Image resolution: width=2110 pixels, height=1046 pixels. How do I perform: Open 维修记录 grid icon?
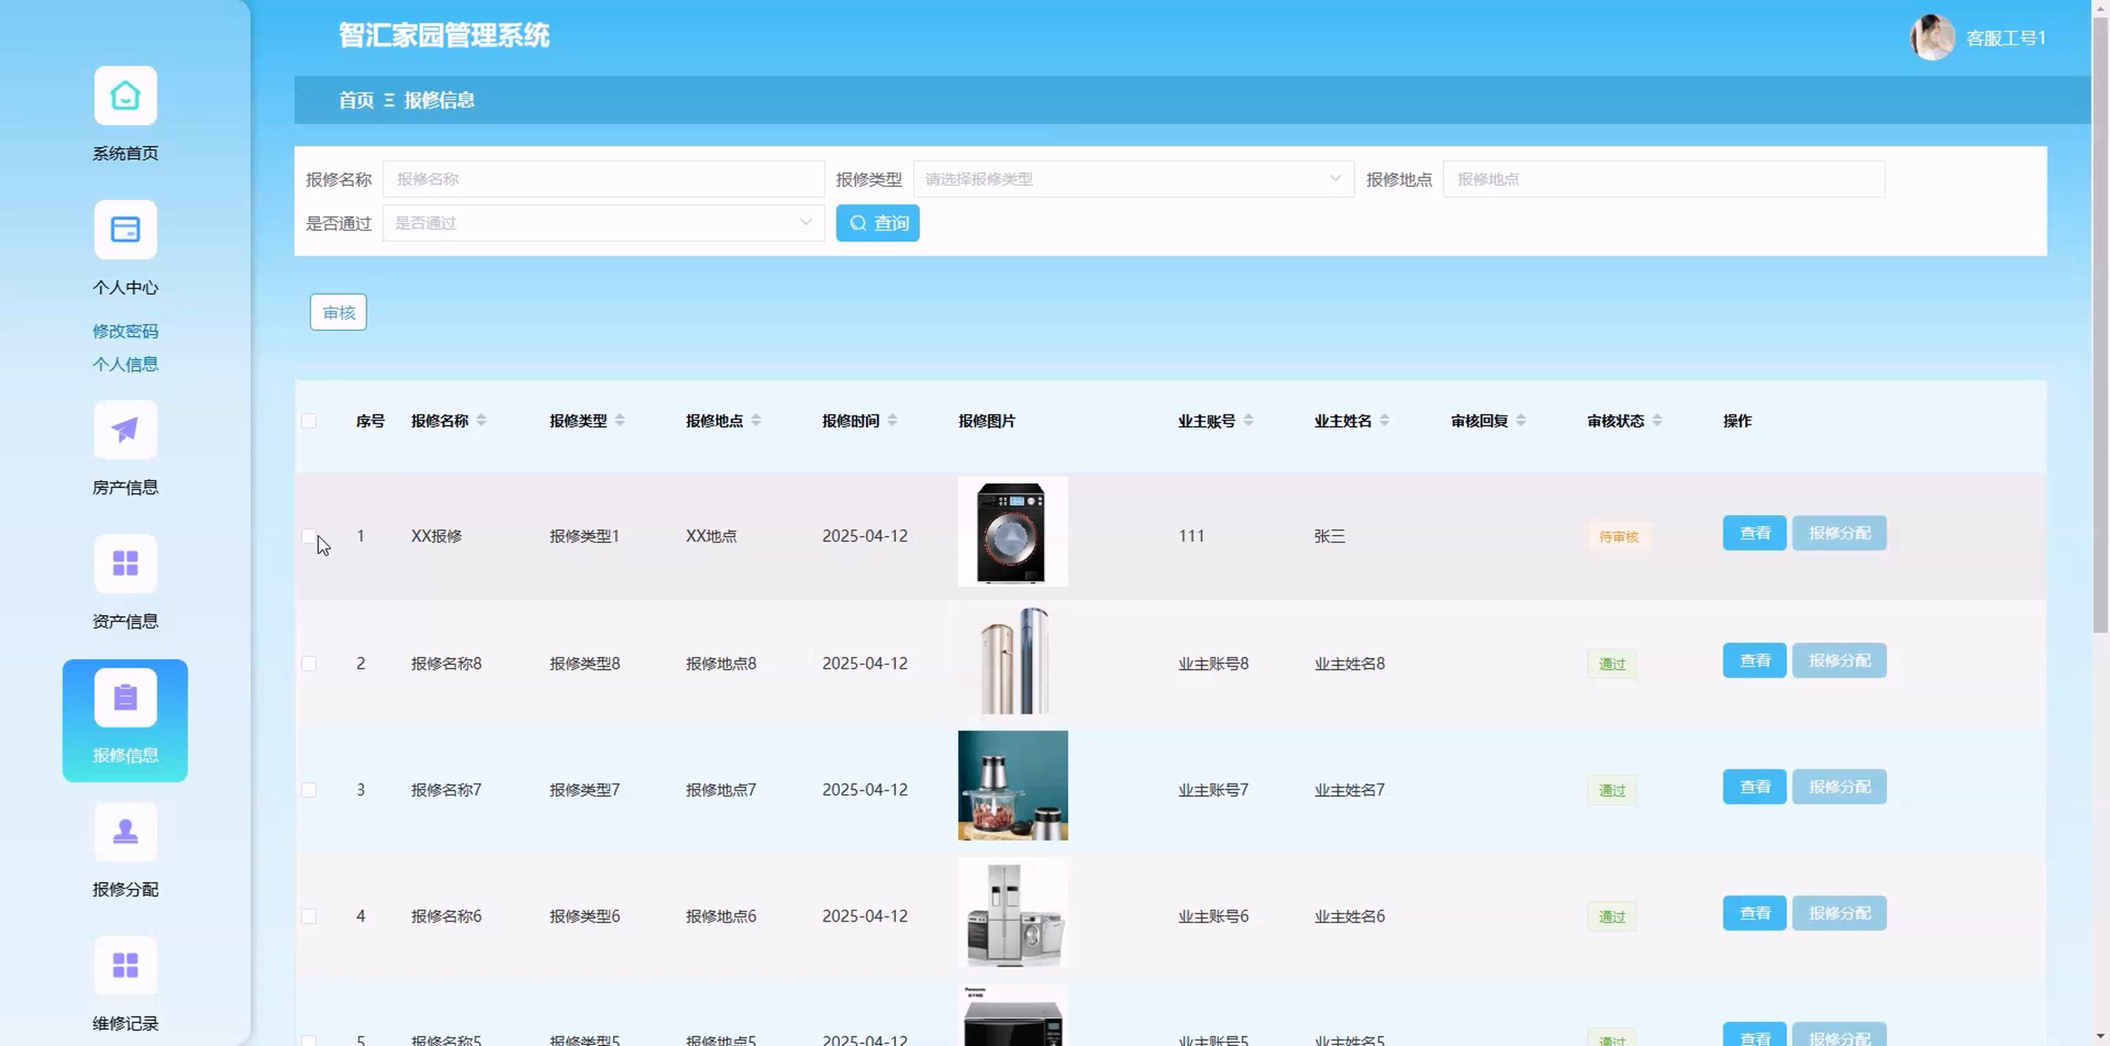pyautogui.click(x=125, y=966)
